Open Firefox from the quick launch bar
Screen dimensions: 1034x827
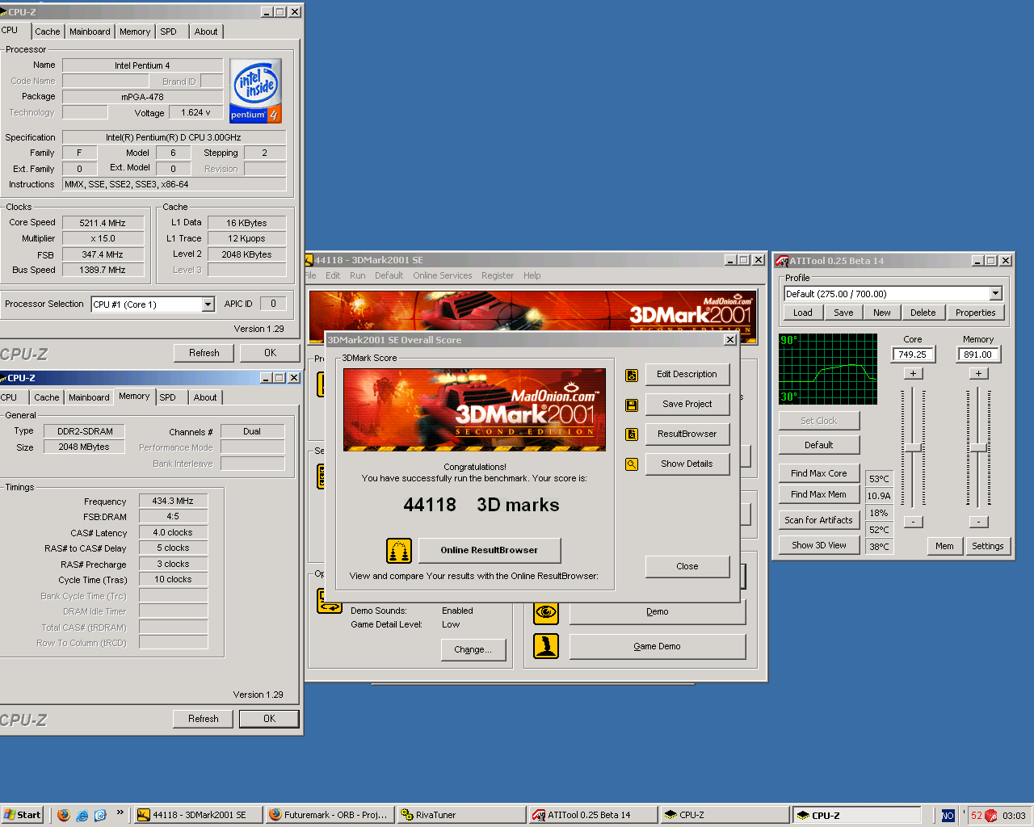pyautogui.click(x=64, y=815)
